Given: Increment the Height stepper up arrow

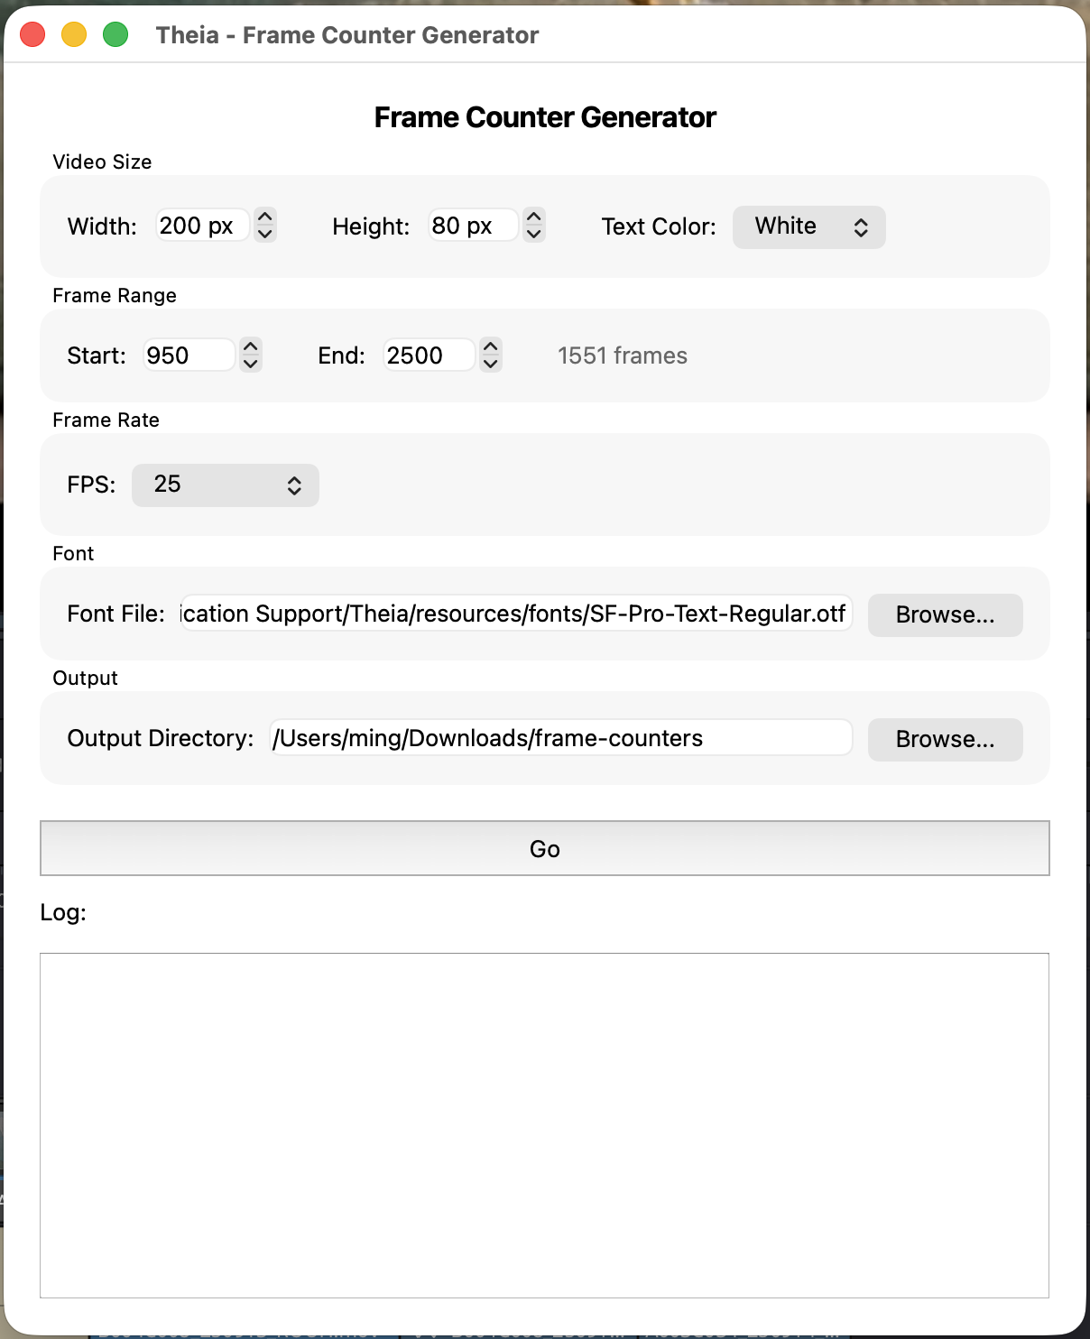Looking at the screenshot, I should pos(534,217).
